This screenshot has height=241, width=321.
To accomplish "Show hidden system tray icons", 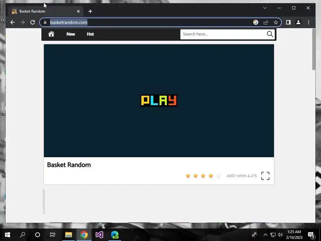I will tap(265, 235).
